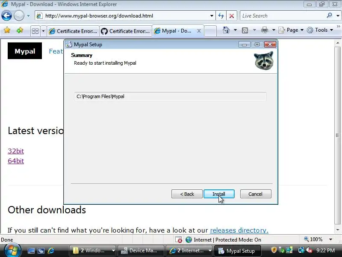Click the Mypal Setup title bar icon

point(69,45)
